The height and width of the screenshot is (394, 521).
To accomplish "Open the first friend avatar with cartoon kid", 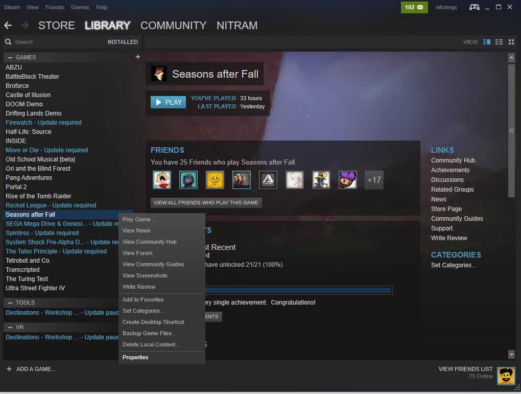I will point(162,180).
